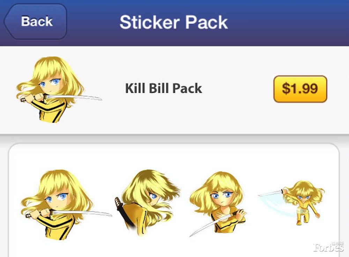Click the katana blade in first grid sticker
The image size is (349, 257).
(83, 213)
